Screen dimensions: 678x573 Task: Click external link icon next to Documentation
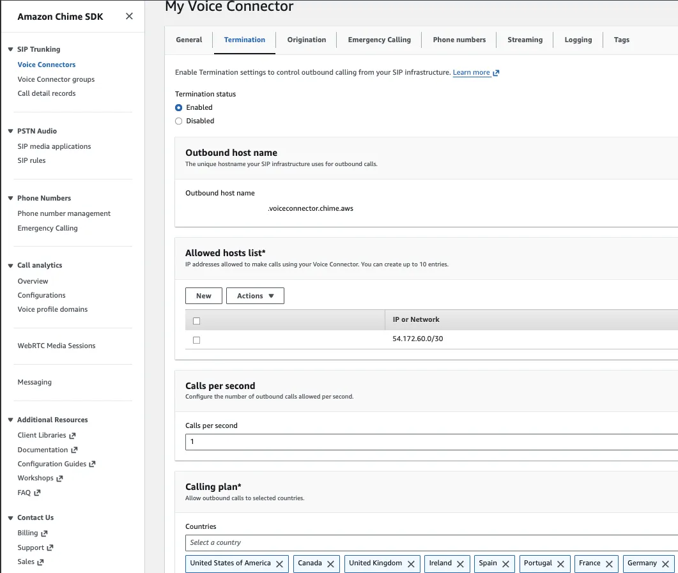coord(74,450)
